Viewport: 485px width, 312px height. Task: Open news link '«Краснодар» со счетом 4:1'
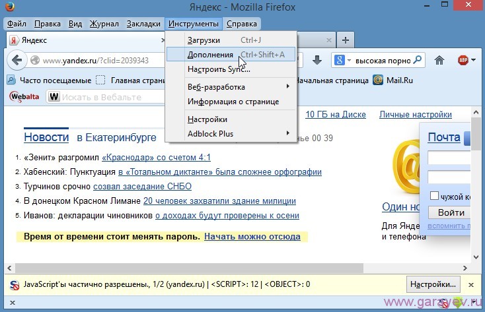pos(156,158)
